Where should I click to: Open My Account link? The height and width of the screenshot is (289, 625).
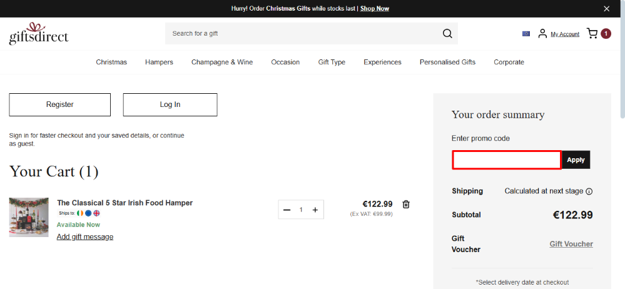click(x=565, y=34)
